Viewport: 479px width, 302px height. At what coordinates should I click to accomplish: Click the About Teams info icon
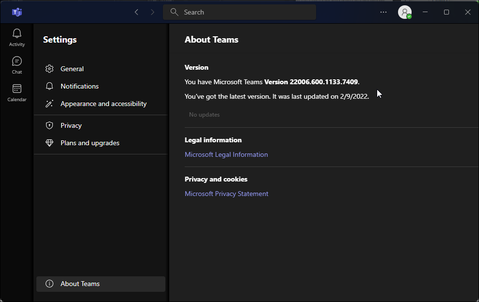tap(49, 284)
